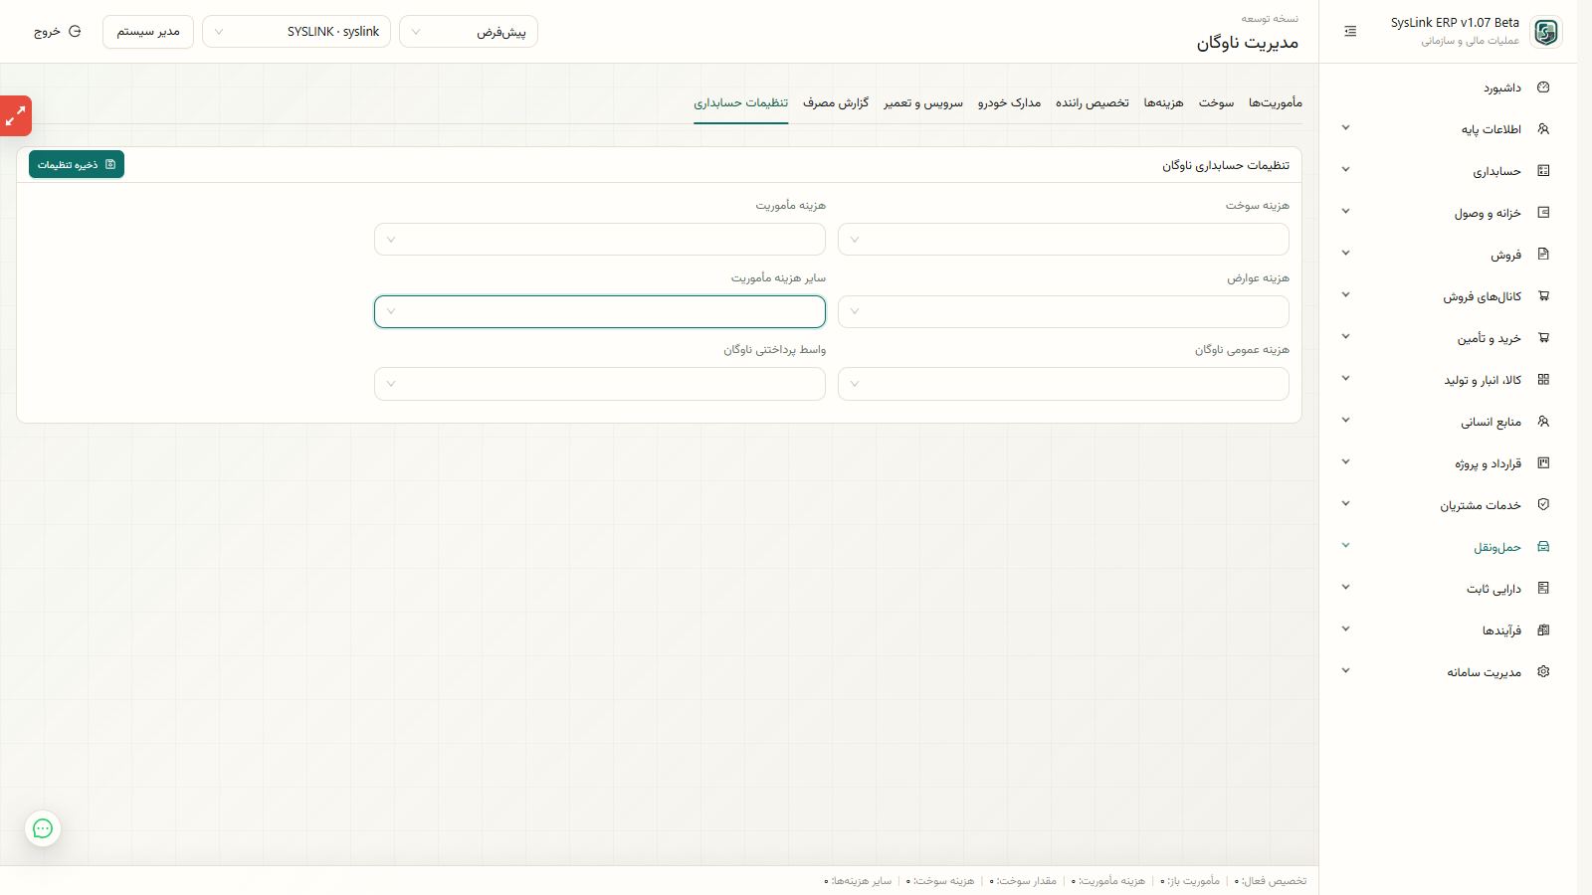Click the منابع انسانی people icon
Viewport: 1592px width, 895px height.
1543,422
